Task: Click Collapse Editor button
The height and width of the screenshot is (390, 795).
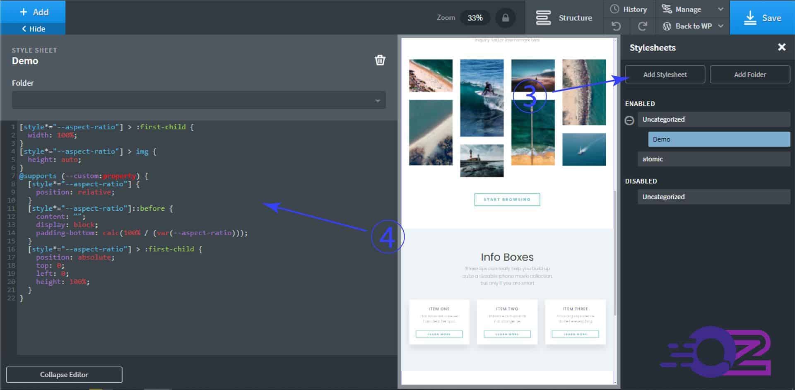Action: click(x=64, y=375)
